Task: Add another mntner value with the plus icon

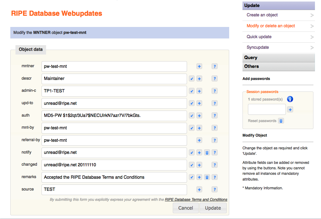Action: 199,66
